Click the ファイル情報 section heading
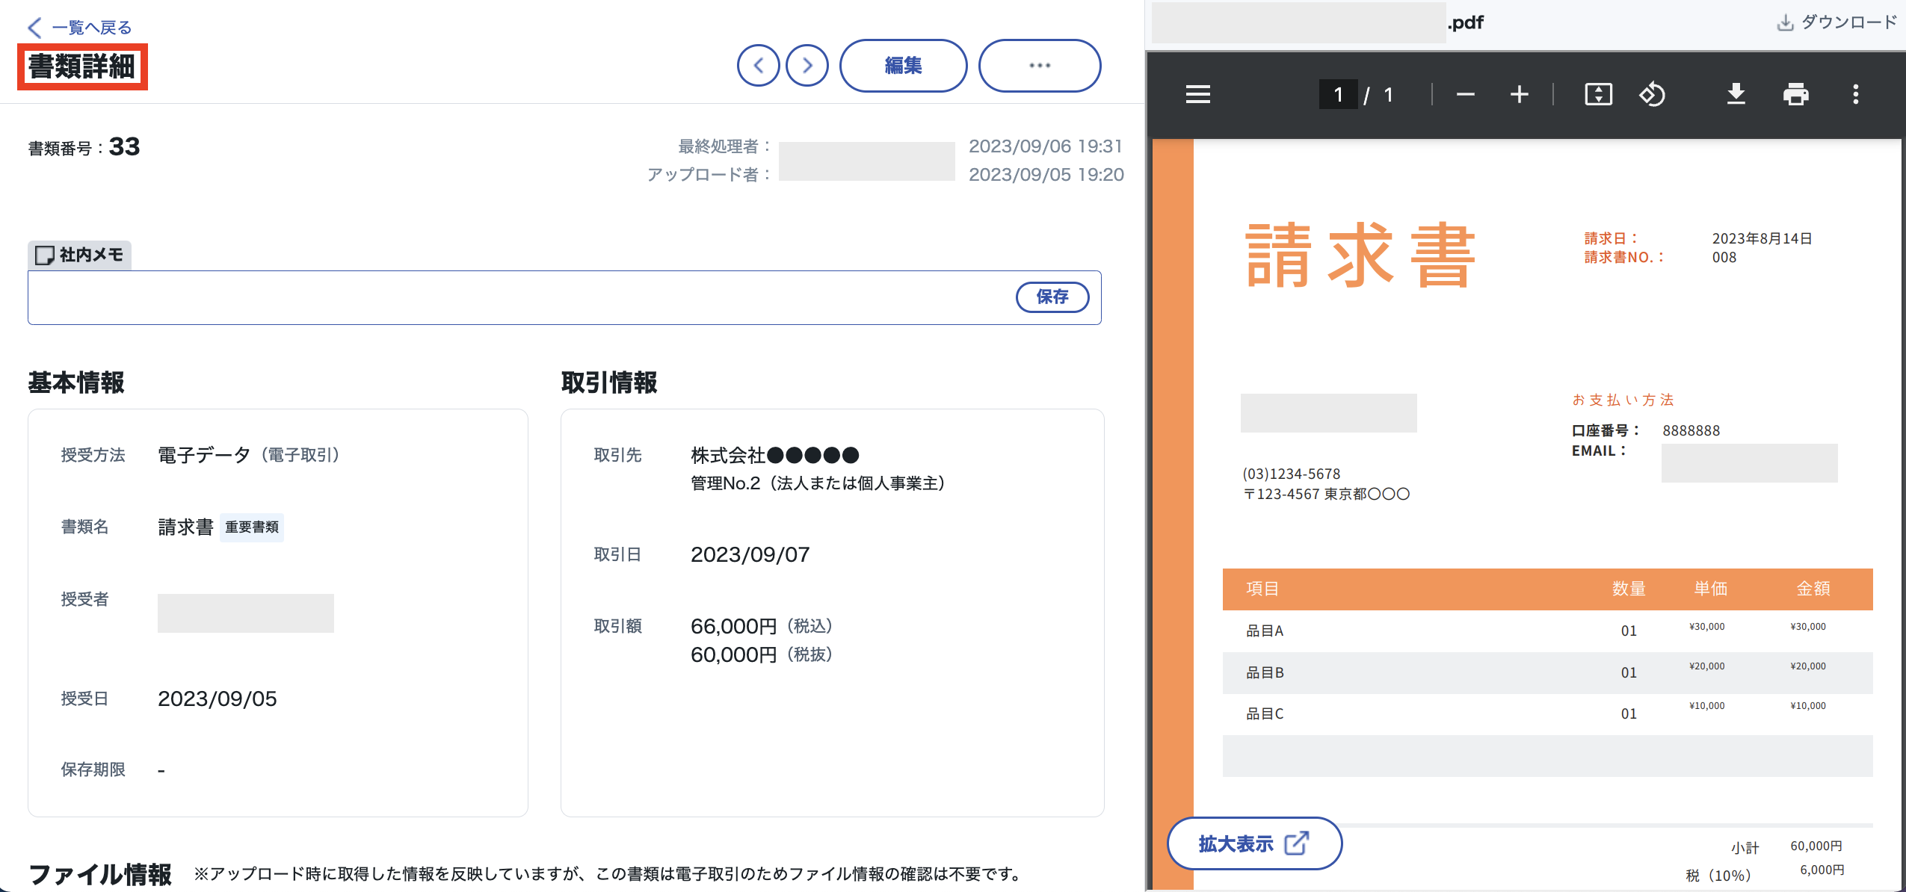 (x=100, y=873)
